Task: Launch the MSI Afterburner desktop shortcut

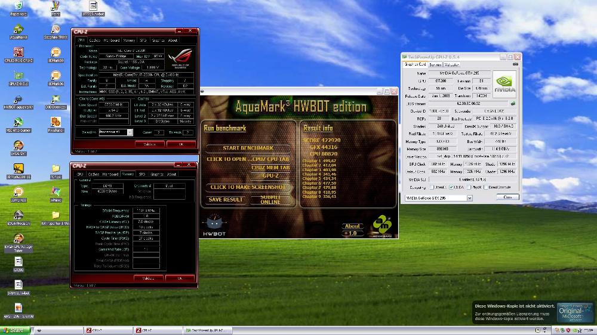Action: tap(19, 125)
